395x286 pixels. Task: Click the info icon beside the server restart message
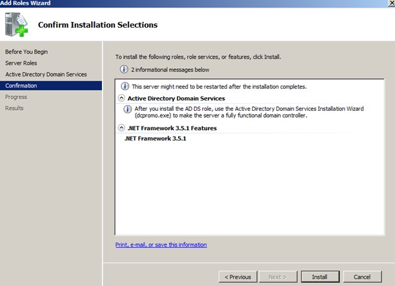[126, 86]
